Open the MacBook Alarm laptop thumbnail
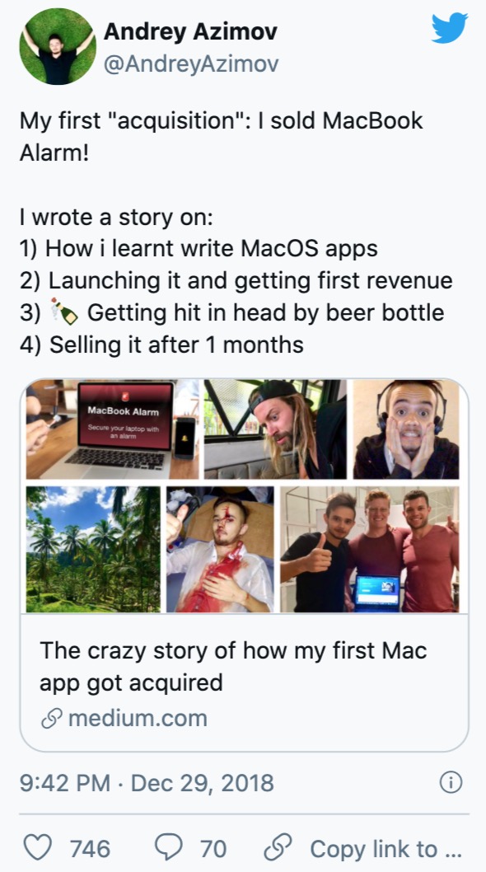Viewport: 486px width, 872px height. [x=112, y=429]
